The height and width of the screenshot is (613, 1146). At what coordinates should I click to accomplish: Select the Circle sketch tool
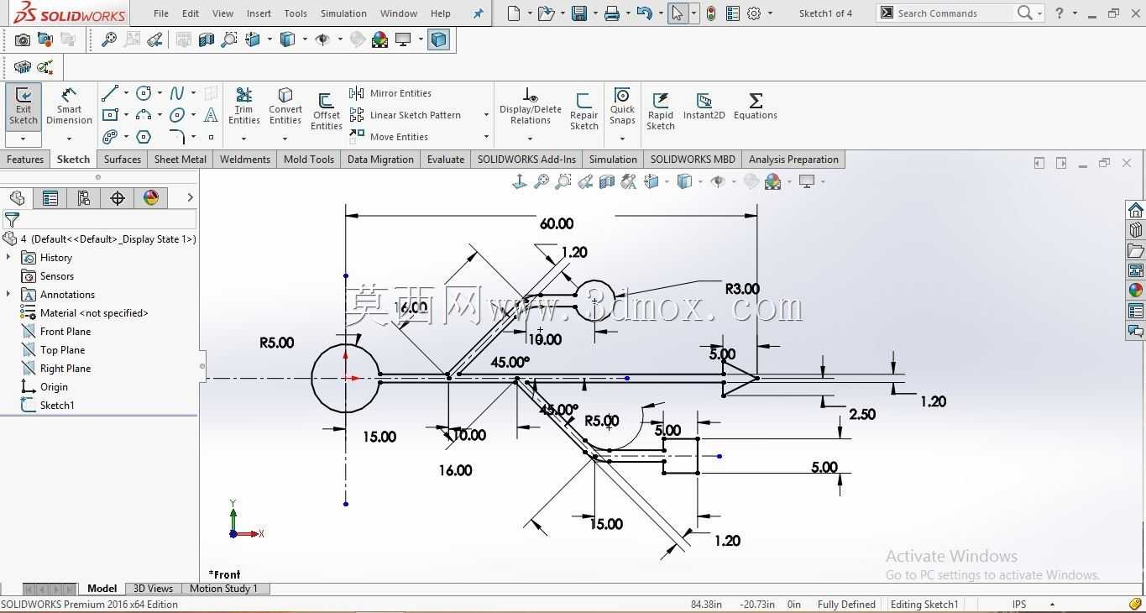pos(144,93)
